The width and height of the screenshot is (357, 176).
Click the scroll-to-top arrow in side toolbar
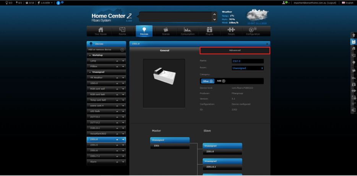[354, 35]
